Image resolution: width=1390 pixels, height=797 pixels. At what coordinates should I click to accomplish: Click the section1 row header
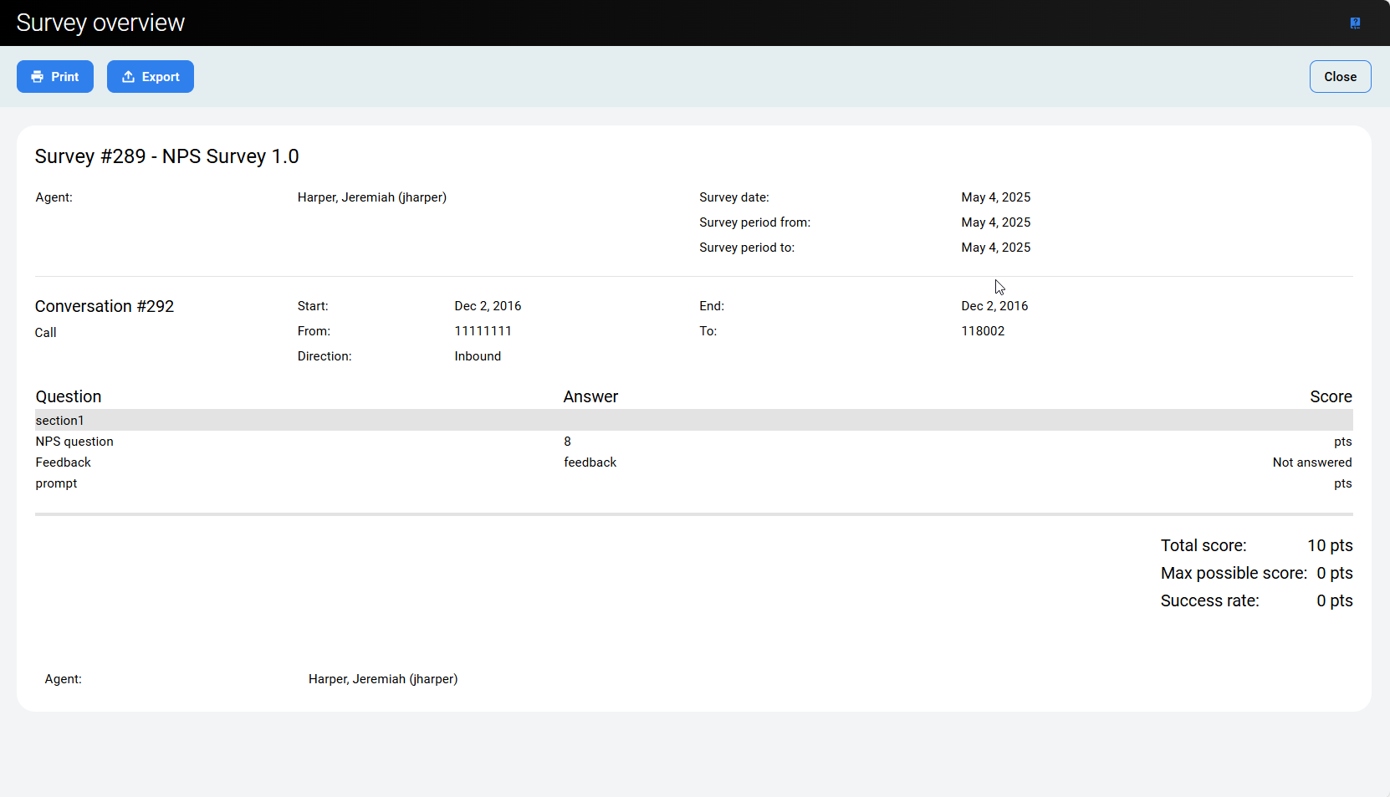pyautogui.click(x=59, y=421)
